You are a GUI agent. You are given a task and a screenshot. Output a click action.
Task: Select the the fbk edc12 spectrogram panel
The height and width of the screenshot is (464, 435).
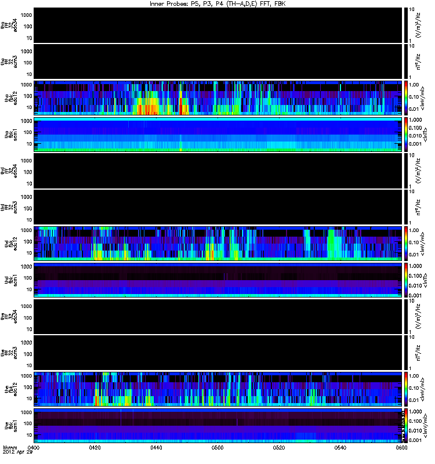[217, 389]
